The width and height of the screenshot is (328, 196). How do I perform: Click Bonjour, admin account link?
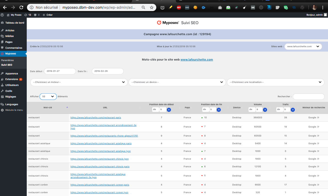[317, 15]
